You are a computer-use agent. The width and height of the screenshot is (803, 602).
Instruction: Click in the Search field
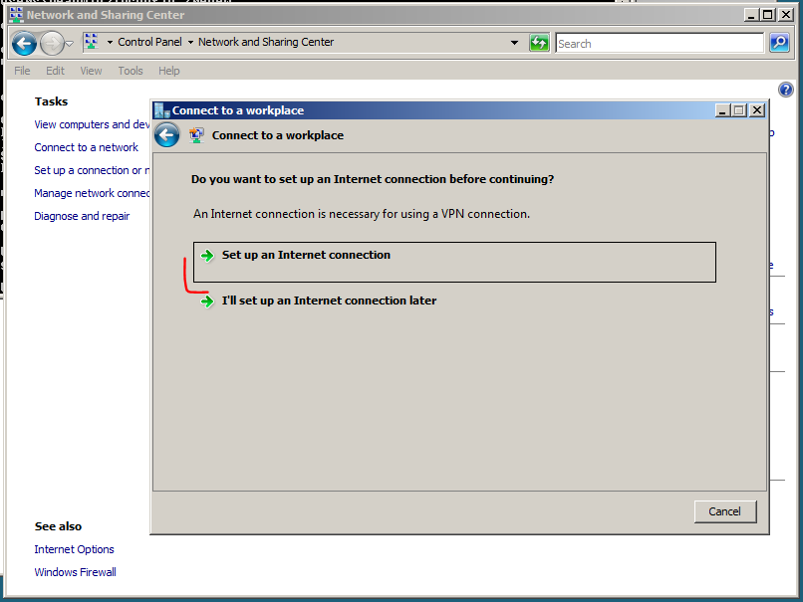click(x=660, y=44)
